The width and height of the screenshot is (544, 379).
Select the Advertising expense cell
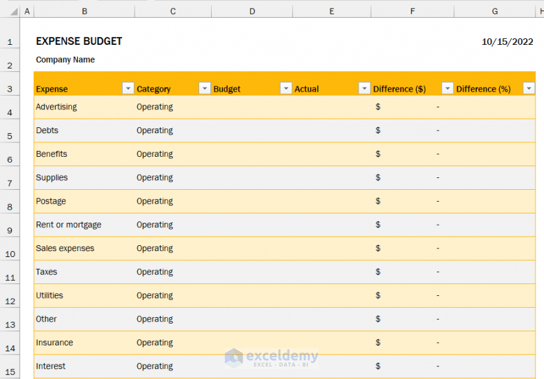84,107
